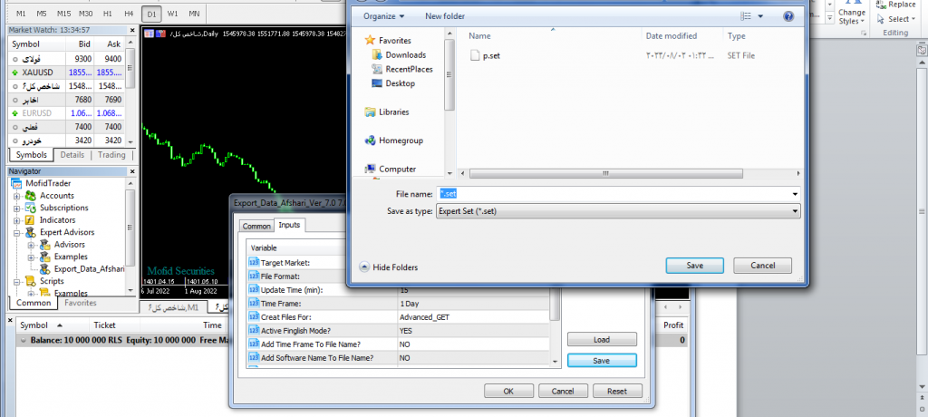Open Inputs tab in Export_Data_Afshari dialog
The width and height of the screenshot is (928, 417).
tap(289, 225)
